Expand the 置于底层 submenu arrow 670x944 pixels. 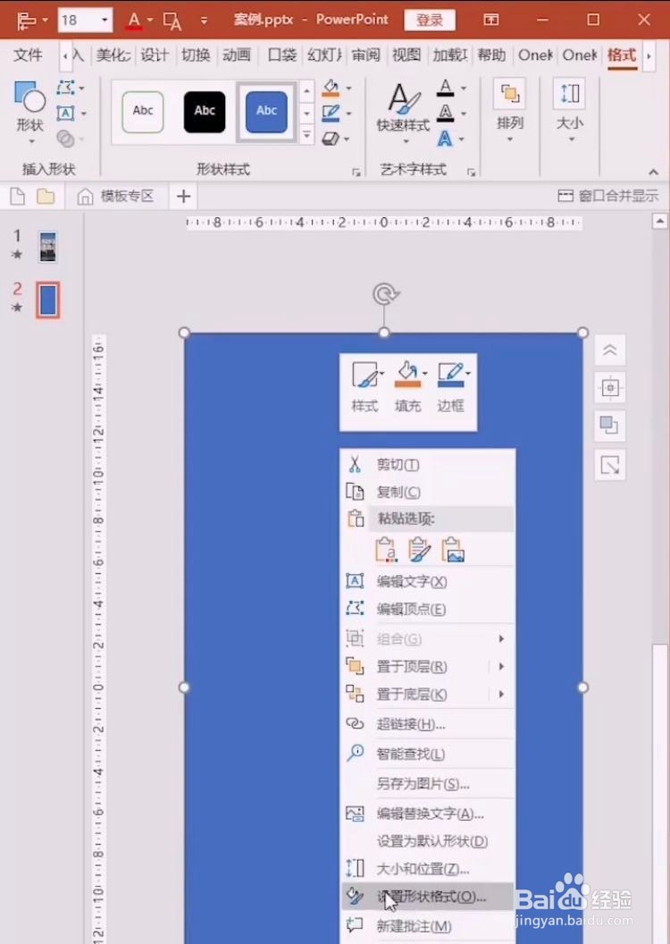pos(501,695)
